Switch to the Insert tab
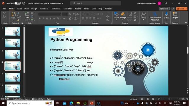Viewport: 189px width, 106px height. pos(19,9)
